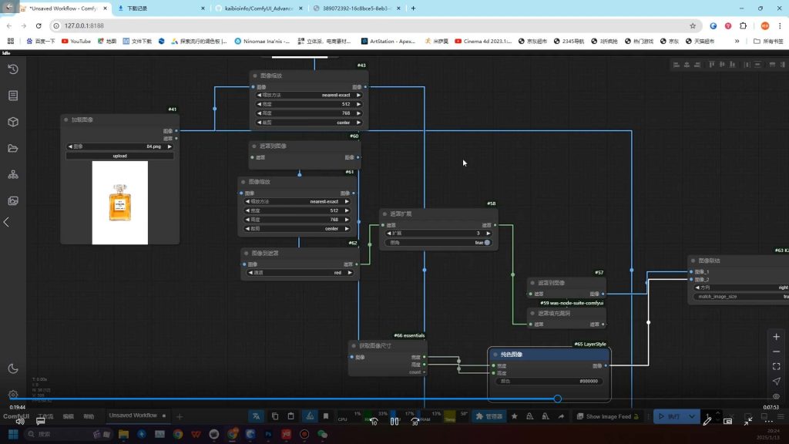Click the zoom in plus button on canvas
The image size is (789, 444).
coord(776,337)
